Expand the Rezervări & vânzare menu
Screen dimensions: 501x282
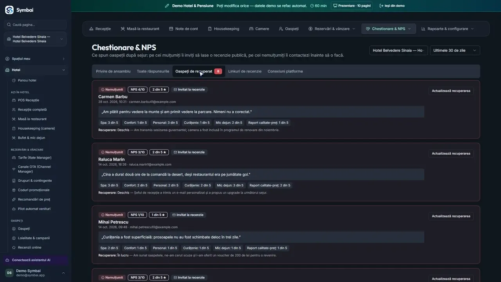click(x=332, y=29)
